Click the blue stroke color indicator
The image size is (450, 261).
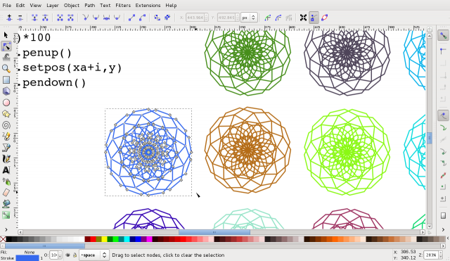(27, 258)
